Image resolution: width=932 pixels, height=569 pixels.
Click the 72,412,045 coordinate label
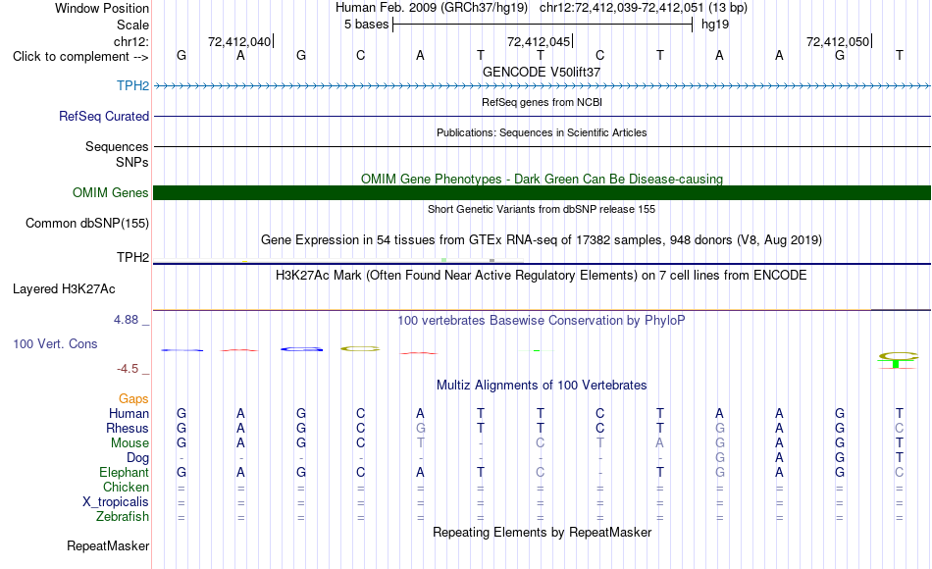538,41
